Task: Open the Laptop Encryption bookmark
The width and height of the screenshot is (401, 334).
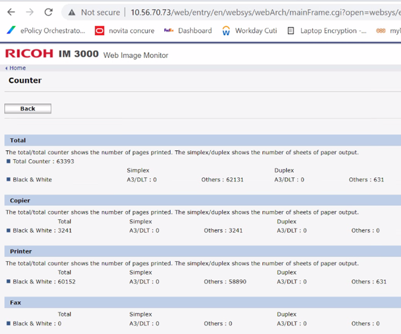Action: pos(327,30)
